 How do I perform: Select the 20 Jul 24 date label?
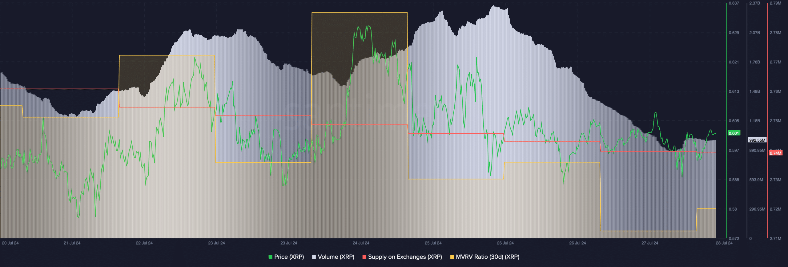[10, 243]
